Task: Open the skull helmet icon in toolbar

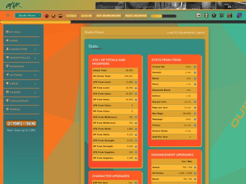Action: (206, 15)
